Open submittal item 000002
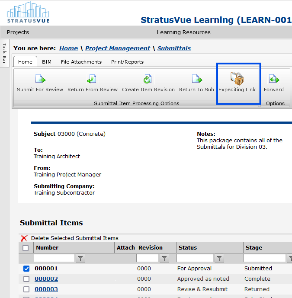This screenshot has width=292, height=298. [46, 279]
